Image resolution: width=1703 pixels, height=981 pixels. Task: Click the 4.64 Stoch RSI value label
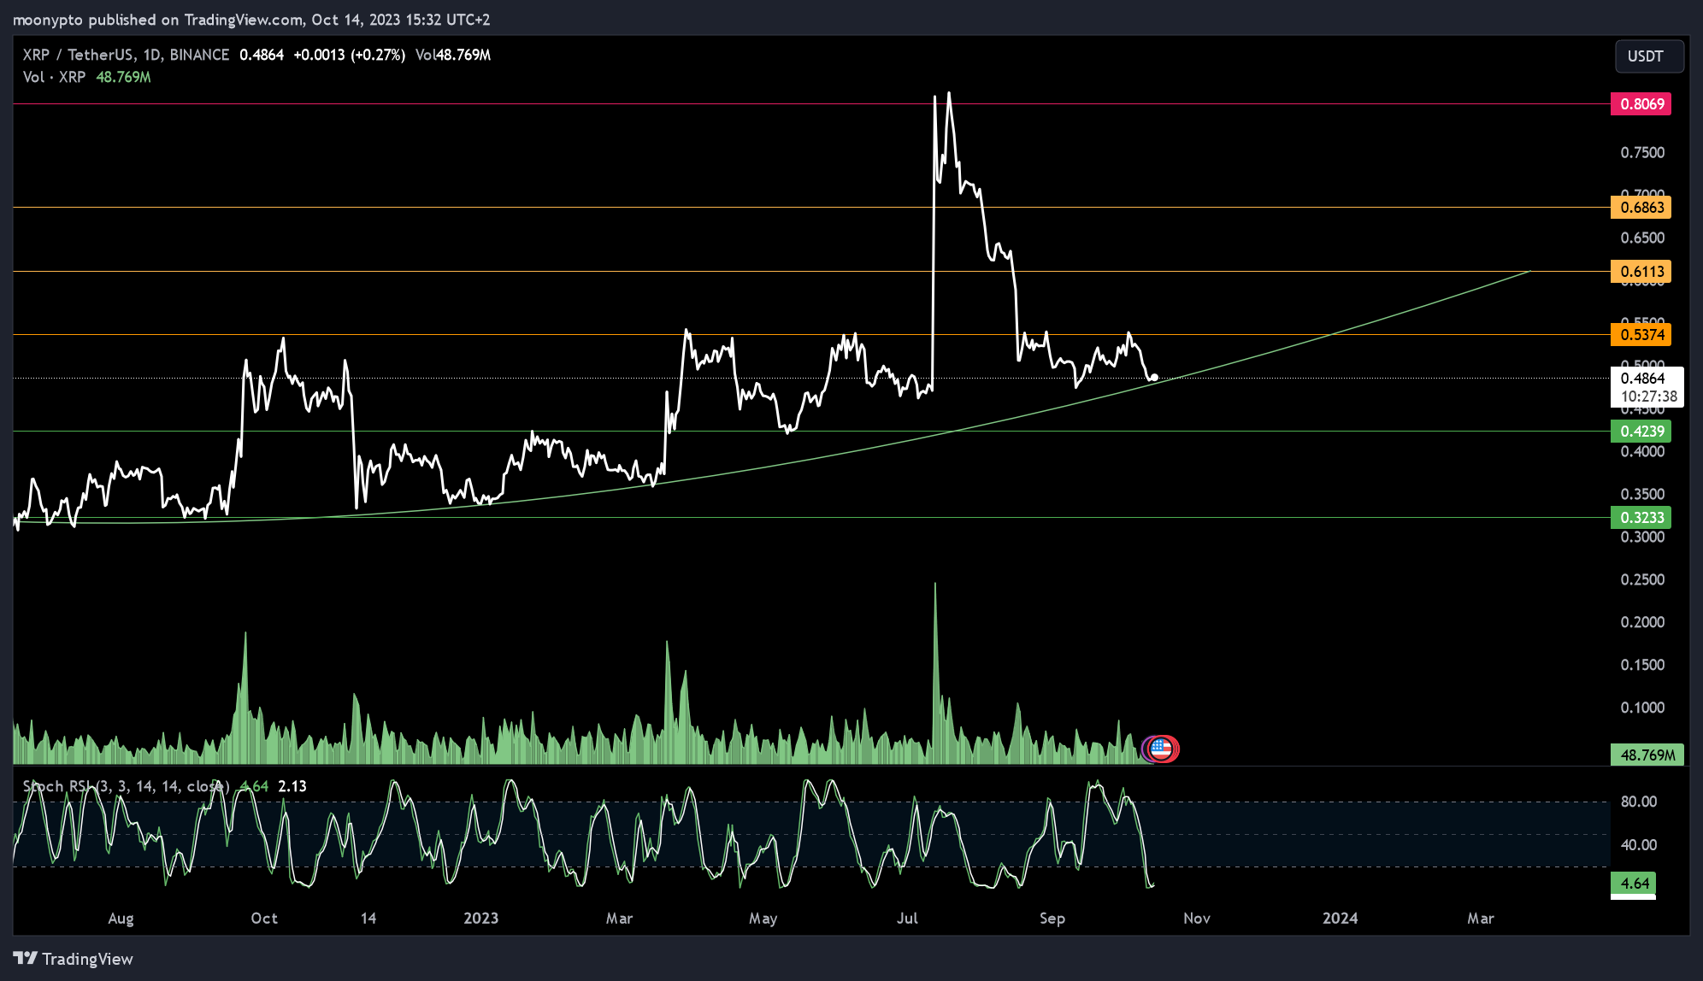[1634, 883]
